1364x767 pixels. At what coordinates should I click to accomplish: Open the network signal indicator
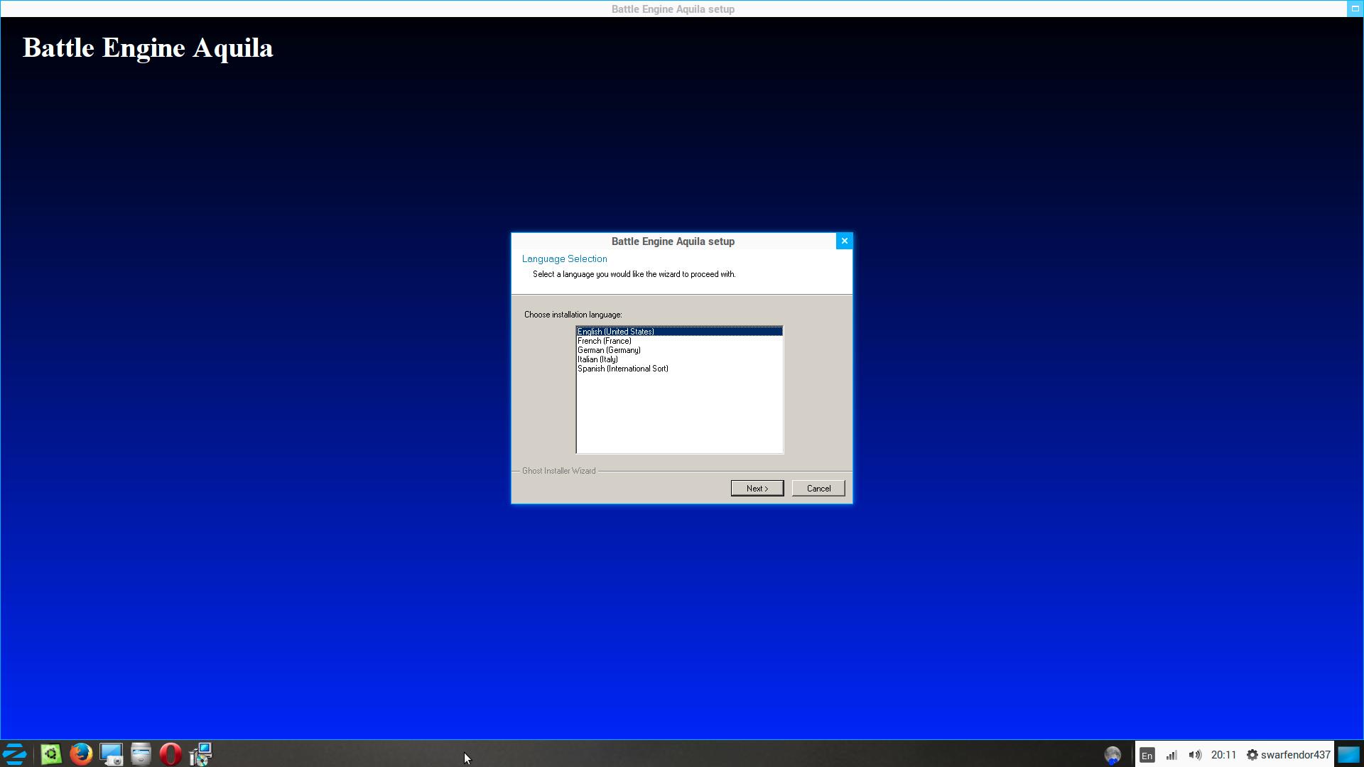click(x=1171, y=755)
